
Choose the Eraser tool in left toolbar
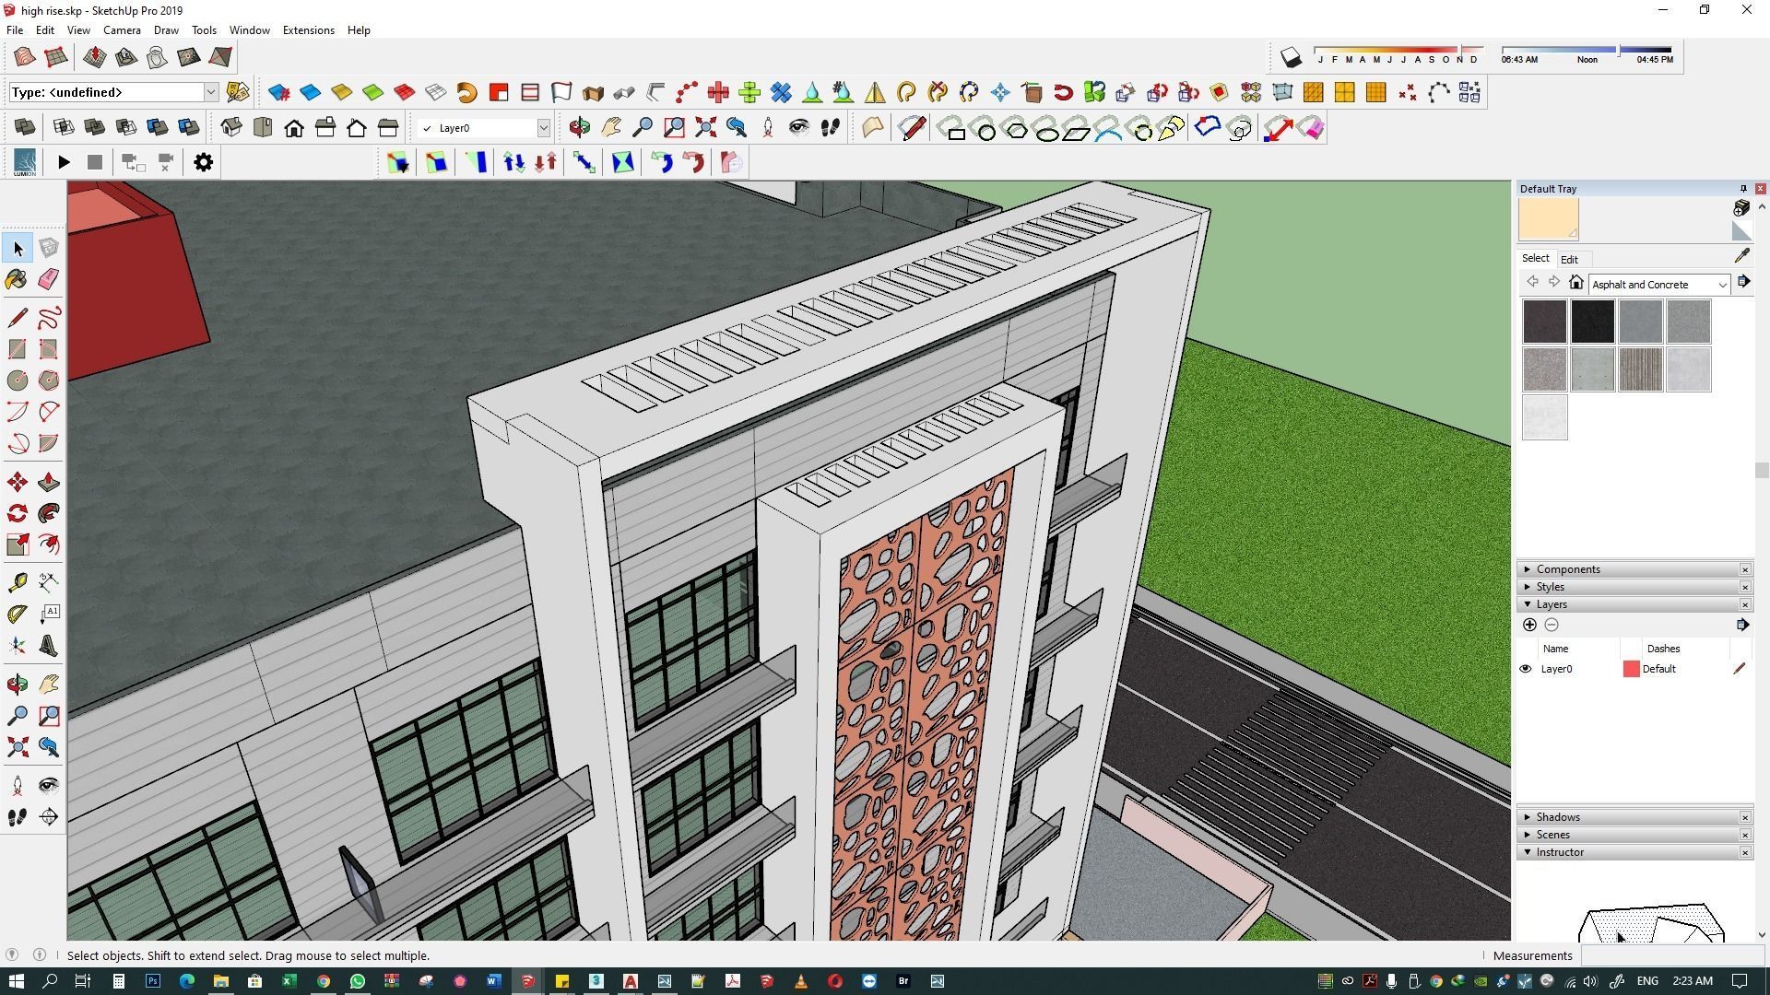click(x=49, y=279)
